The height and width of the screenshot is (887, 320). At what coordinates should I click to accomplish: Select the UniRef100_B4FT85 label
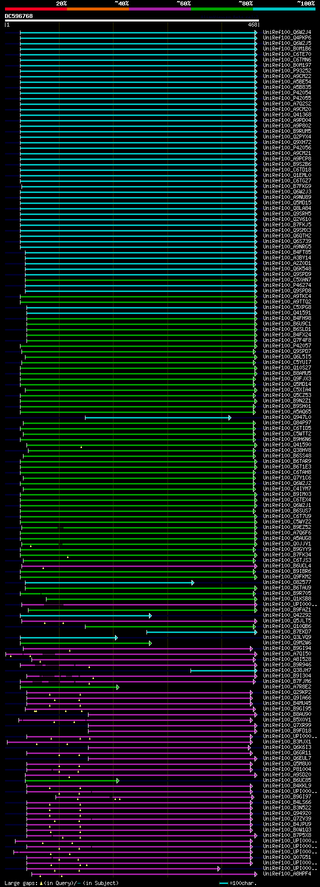(x=287, y=252)
